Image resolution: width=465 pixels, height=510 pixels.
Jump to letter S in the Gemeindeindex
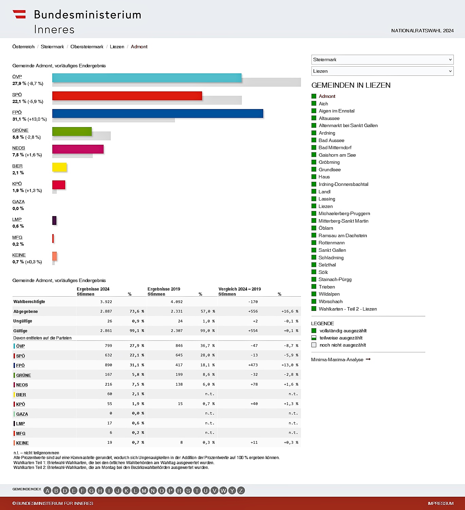188,491
